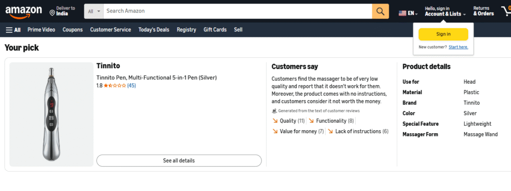Open Prime Video nav item
Screen dimensions: 511x191
tap(41, 29)
